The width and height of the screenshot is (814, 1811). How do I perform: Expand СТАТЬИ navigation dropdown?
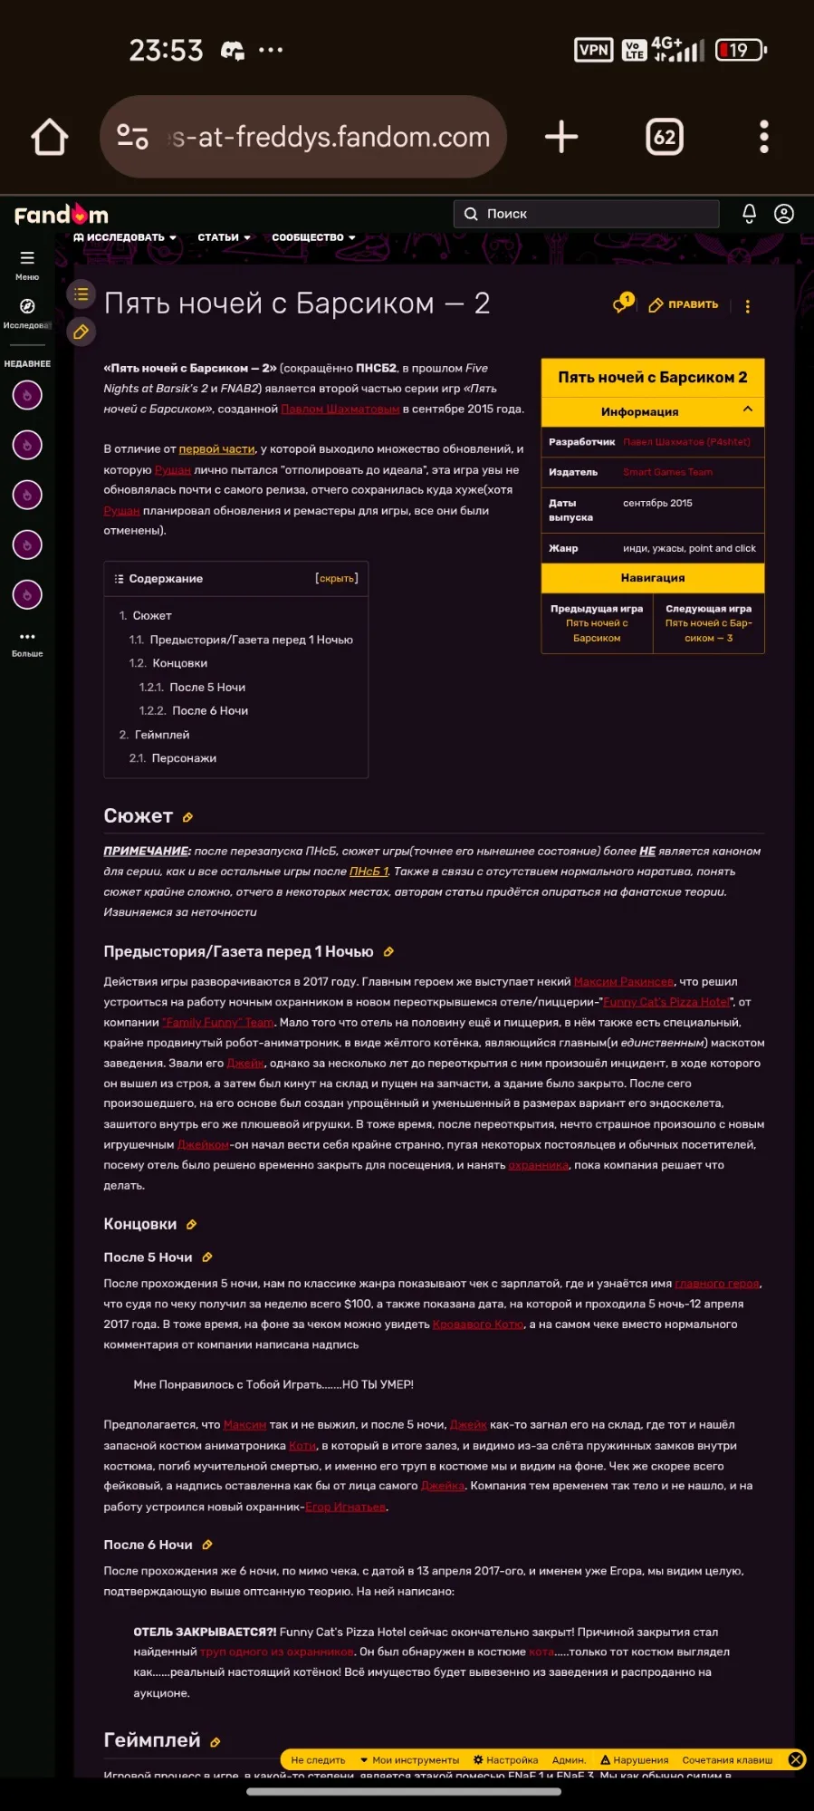coord(224,237)
